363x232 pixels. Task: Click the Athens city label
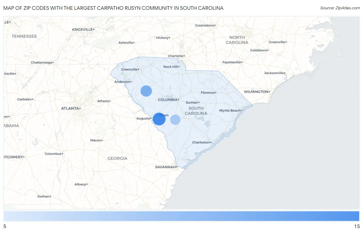click(103, 101)
